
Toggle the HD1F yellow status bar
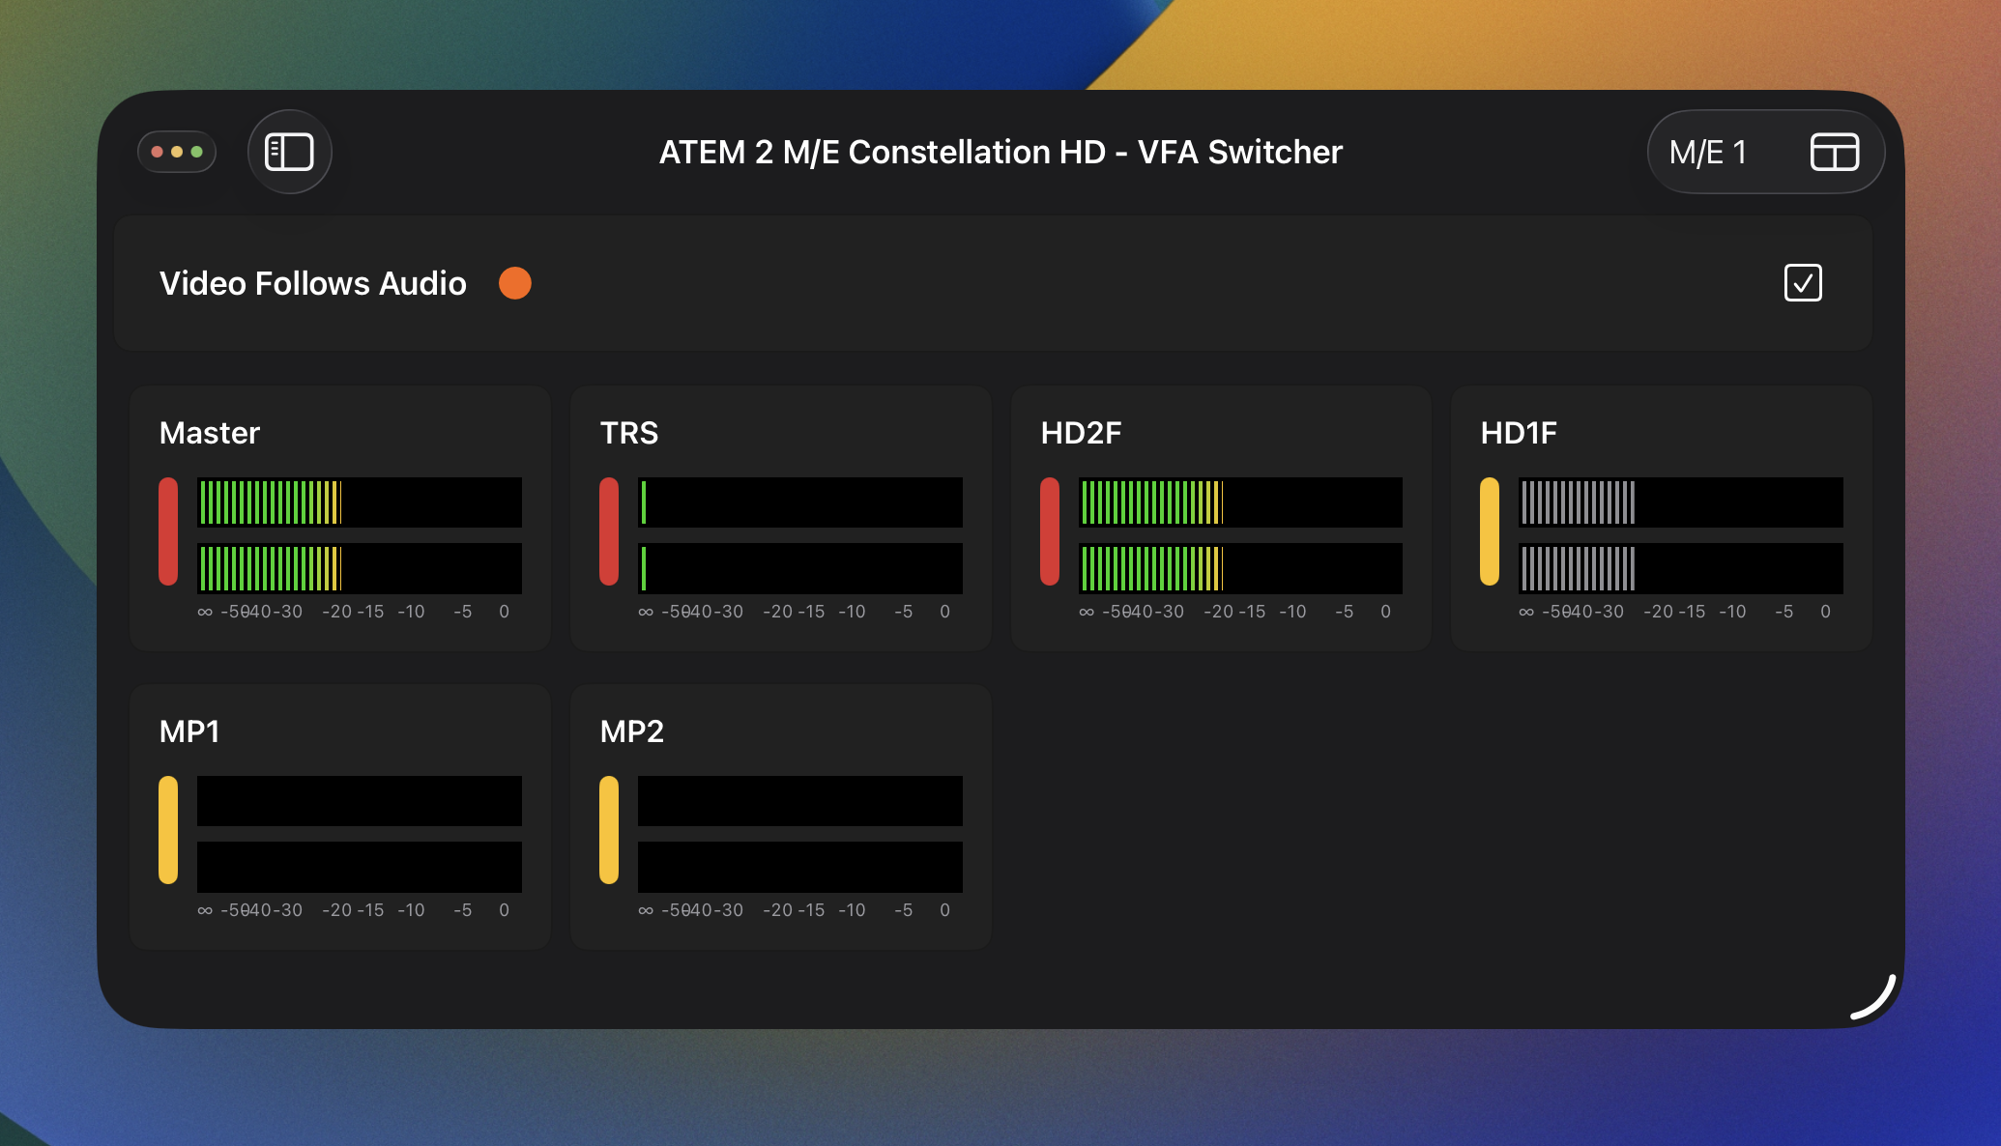tap(1490, 531)
